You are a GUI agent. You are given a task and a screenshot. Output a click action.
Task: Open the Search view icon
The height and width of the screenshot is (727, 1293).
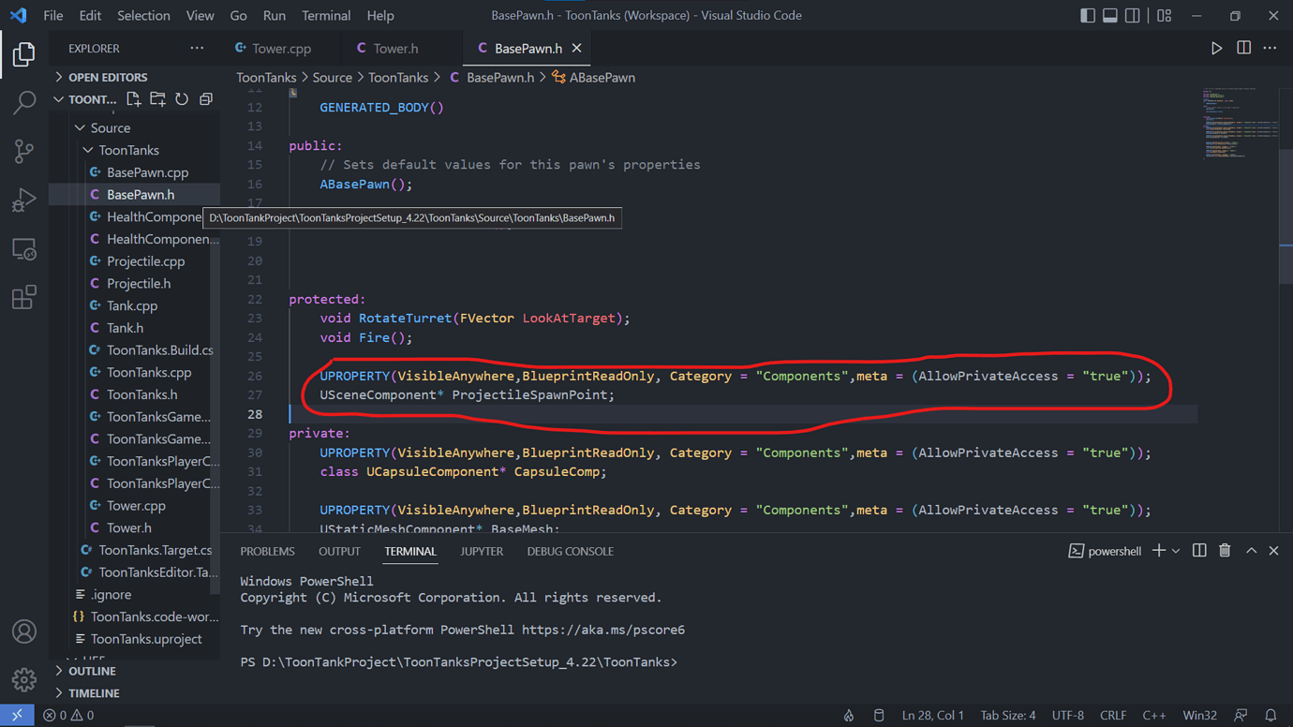[x=24, y=102]
